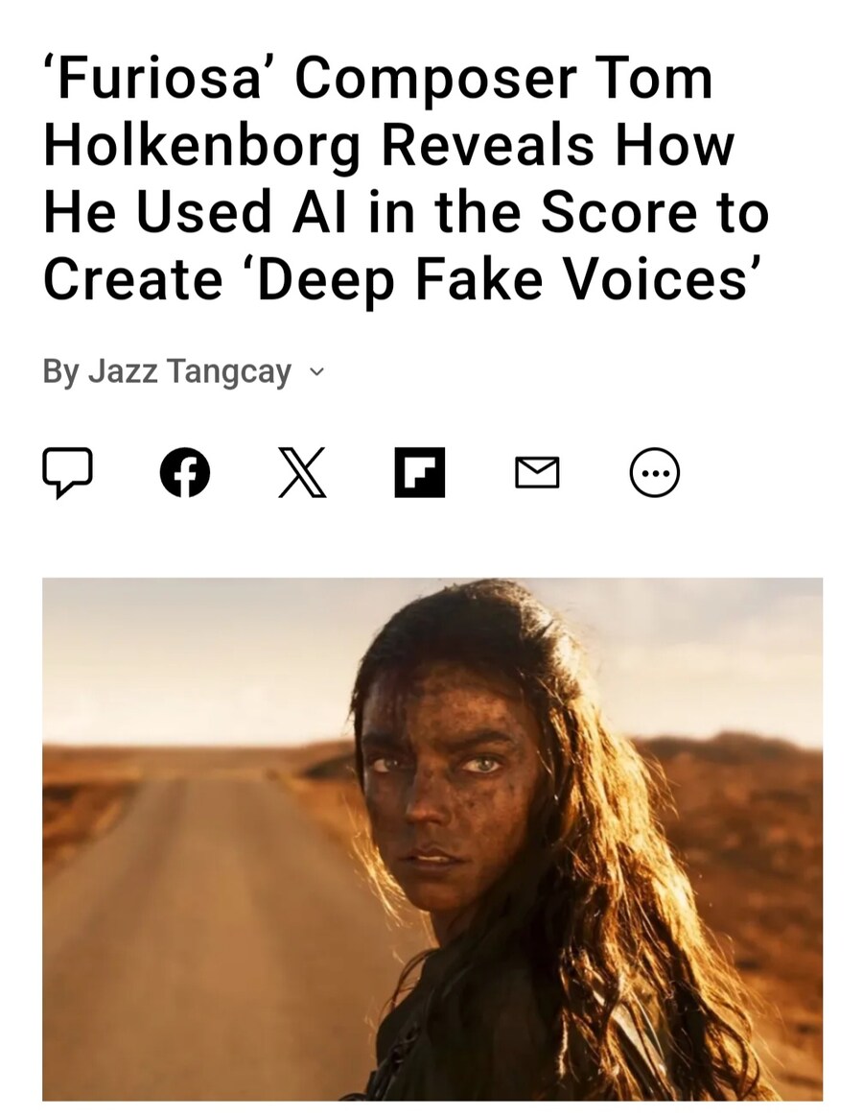
Task: Click the 'By' label before author name
Action: pyautogui.click(x=60, y=371)
